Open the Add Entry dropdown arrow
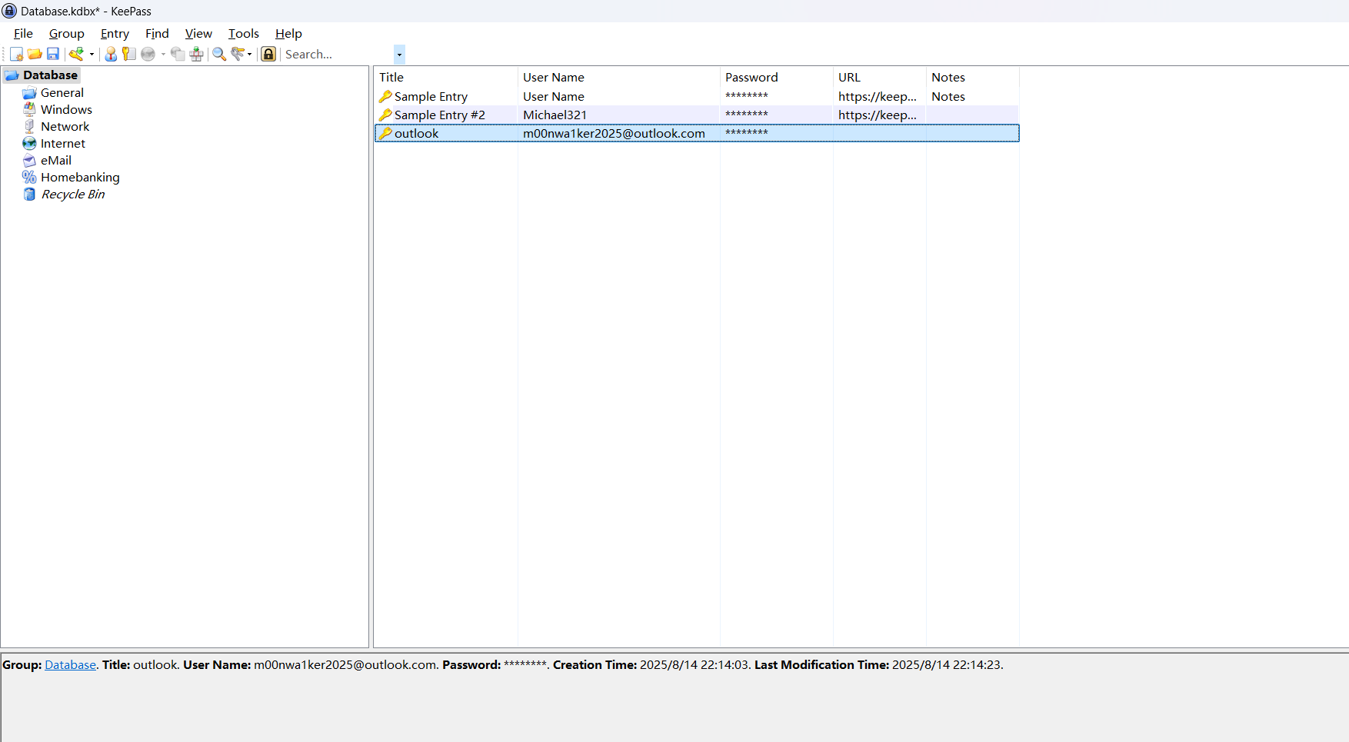This screenshot has width=1349, height=742. point(92,54)
